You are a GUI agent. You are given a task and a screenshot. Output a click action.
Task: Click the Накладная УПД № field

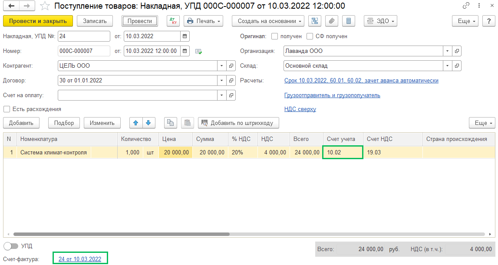tap(84, 36)
